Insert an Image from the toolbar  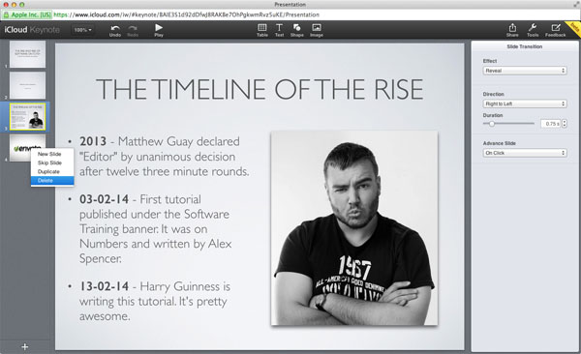[x=317, y=30]
